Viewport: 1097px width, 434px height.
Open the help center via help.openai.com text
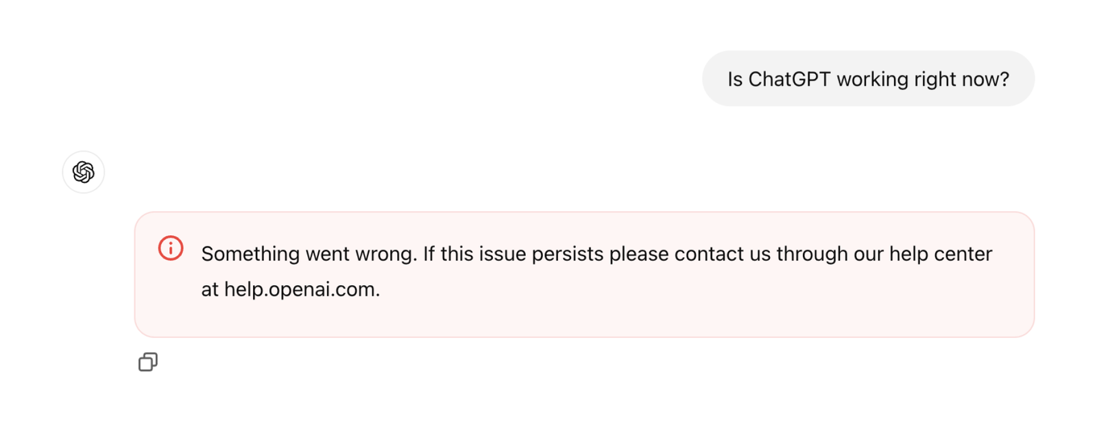(x=300, y=289)
